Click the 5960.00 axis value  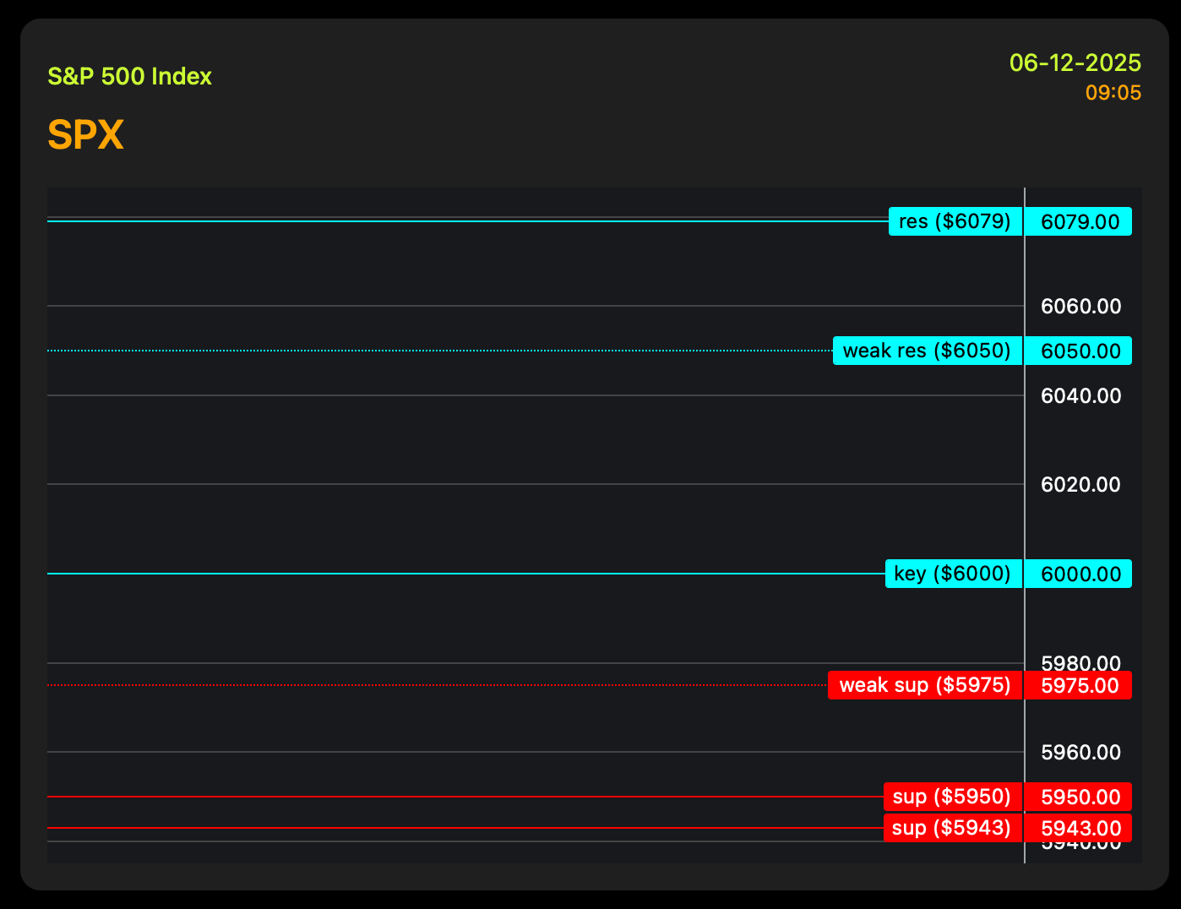1081,752
